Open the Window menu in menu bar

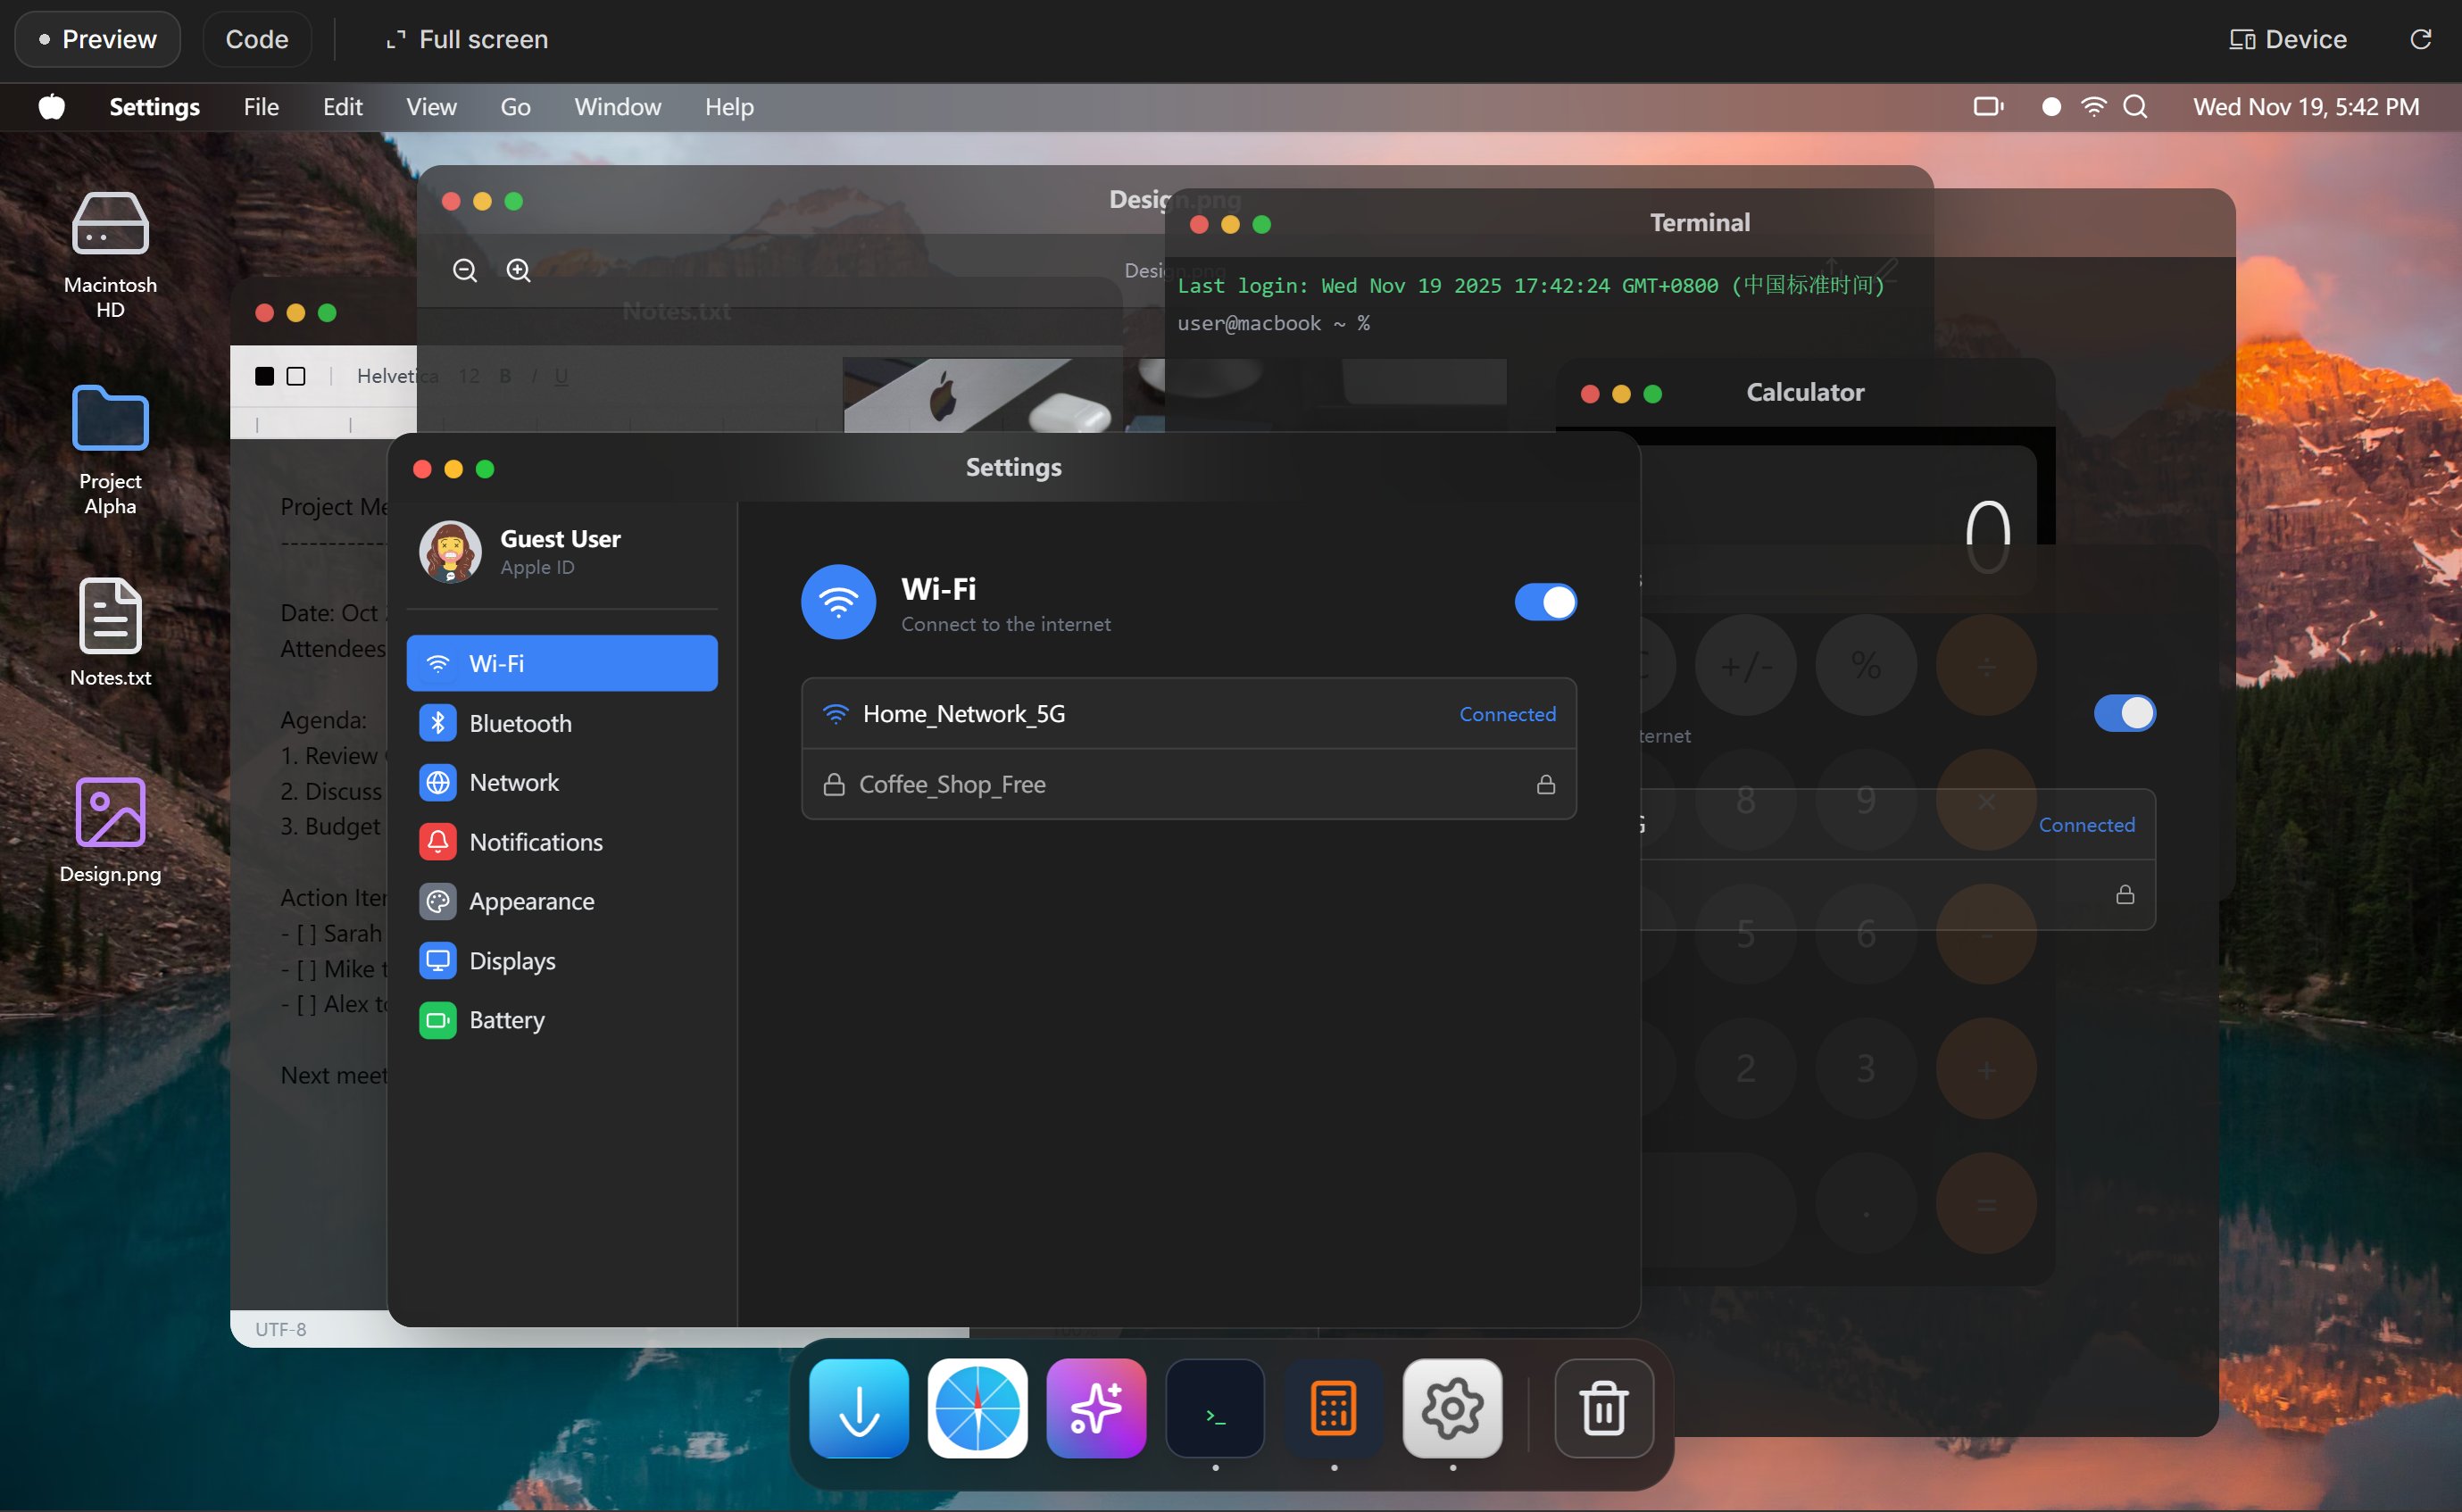tap(617, 107)
